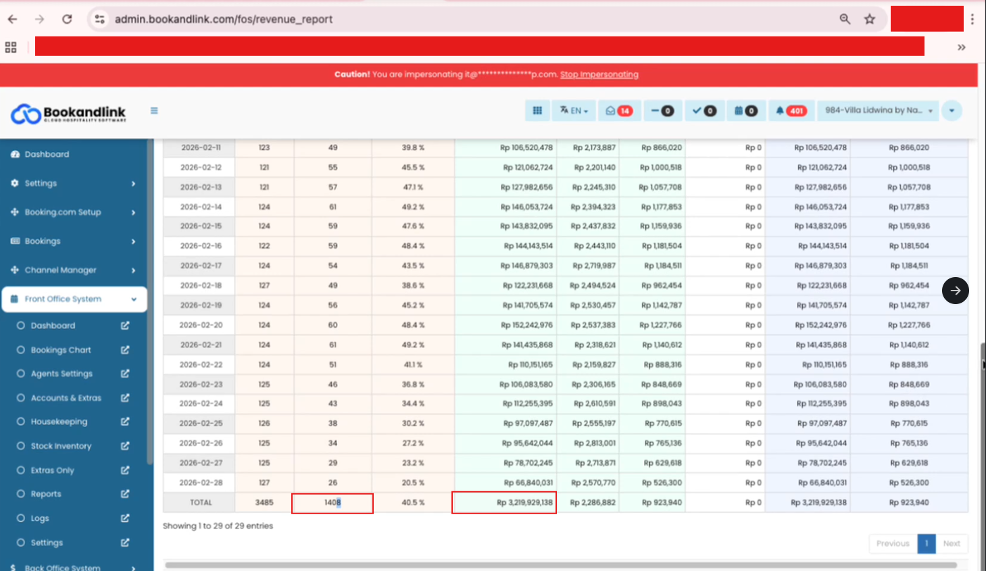Open Housekeeping in new tab via its external-link icon
This screenshot has width=986, height=571.
[124, 422]
